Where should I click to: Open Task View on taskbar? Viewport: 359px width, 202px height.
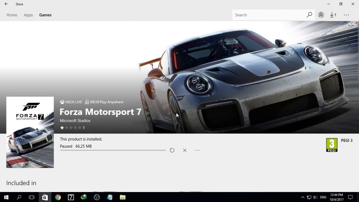(32, 197)
